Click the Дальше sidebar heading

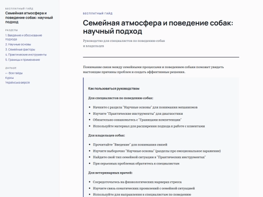pos(11,68)
